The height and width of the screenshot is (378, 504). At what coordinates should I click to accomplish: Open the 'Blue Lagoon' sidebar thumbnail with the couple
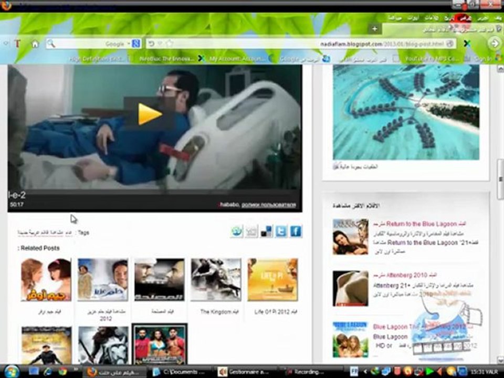[350, 340]
